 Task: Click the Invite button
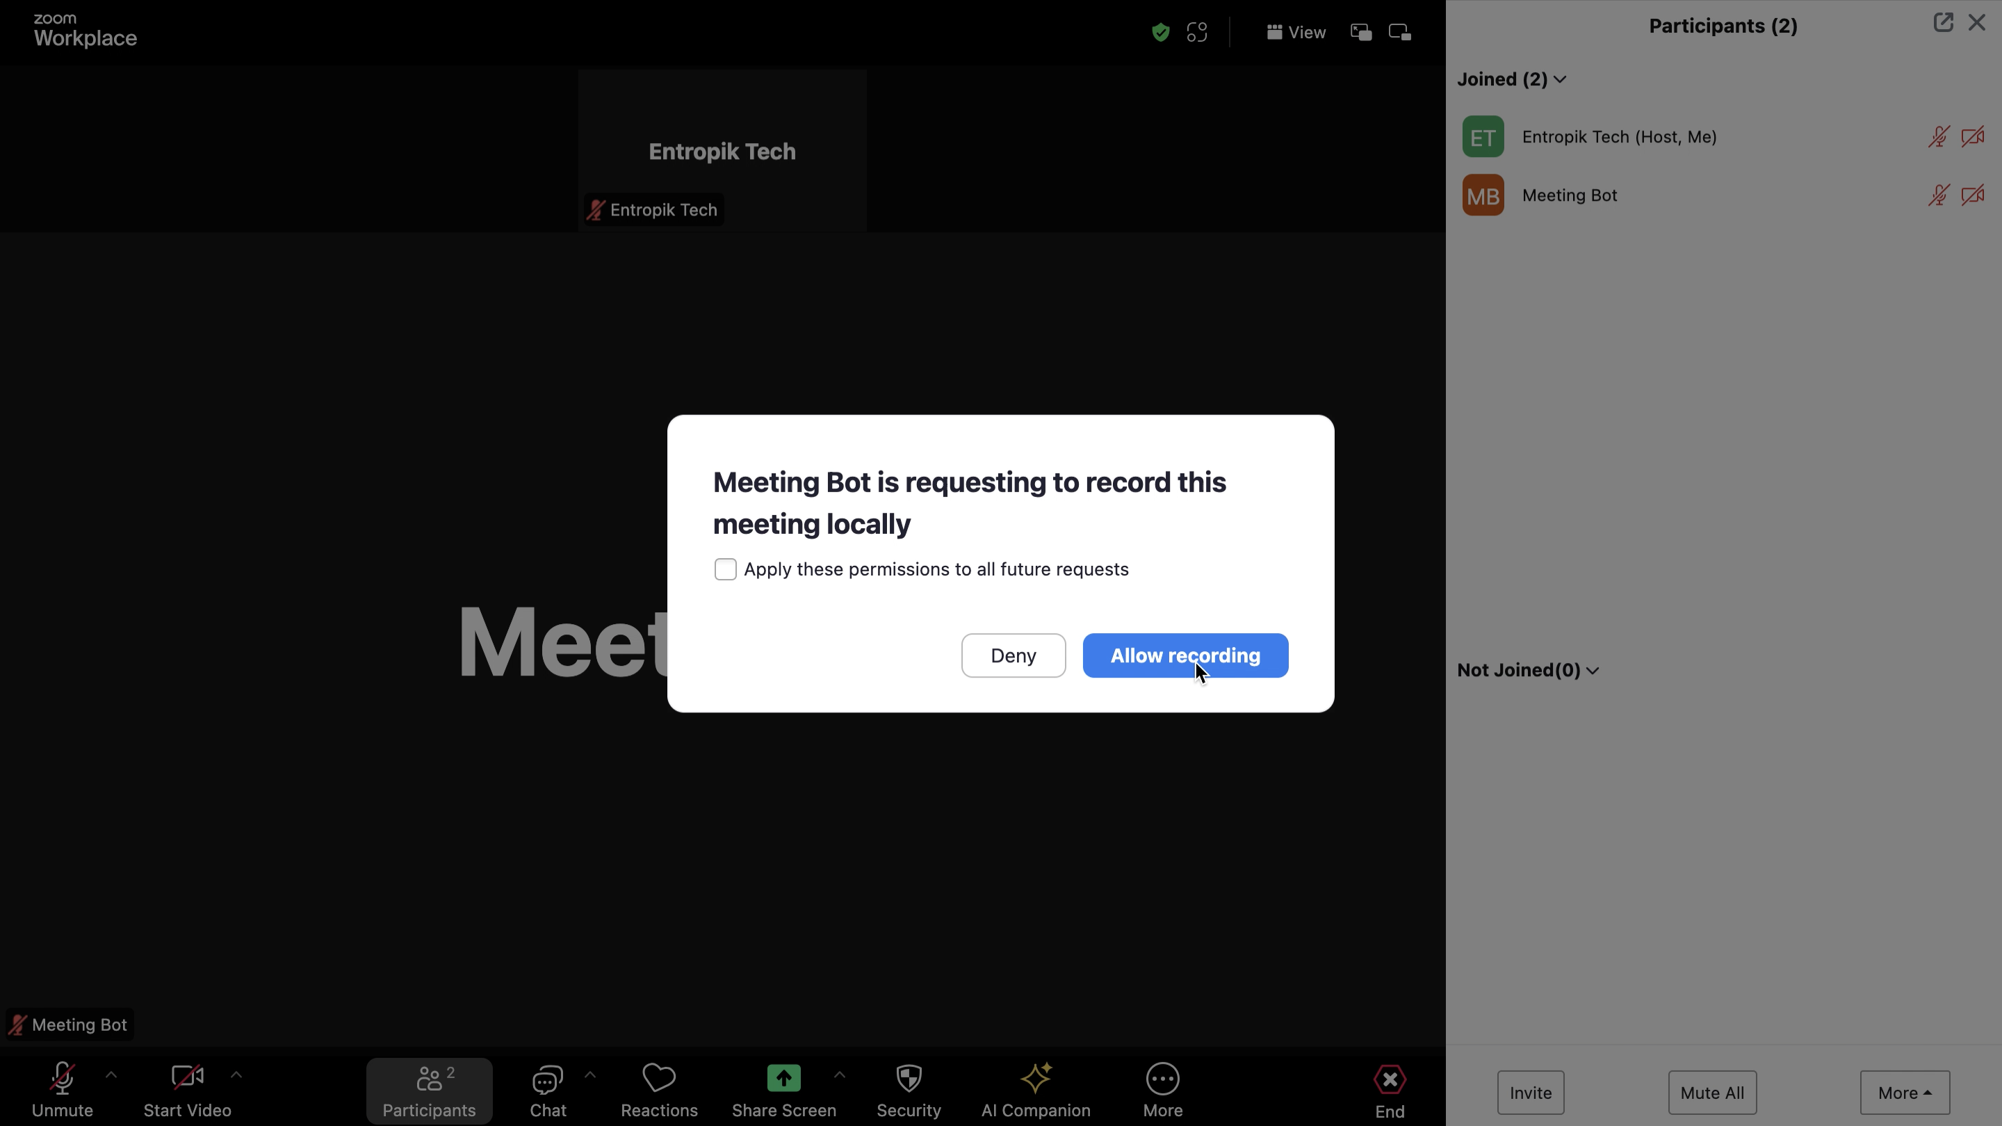click(x=1530, y=1093)
